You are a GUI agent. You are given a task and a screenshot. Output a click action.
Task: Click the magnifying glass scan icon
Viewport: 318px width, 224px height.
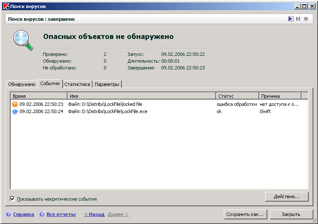23,40
